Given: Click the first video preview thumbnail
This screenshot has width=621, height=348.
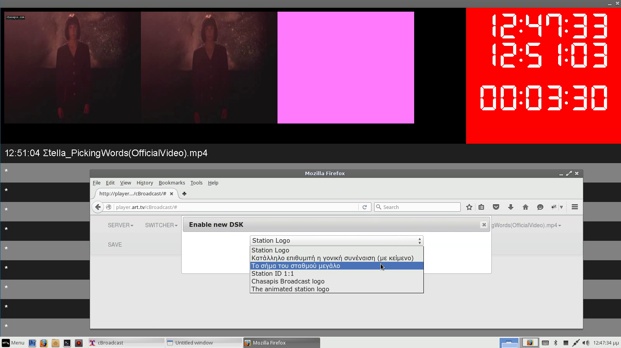Looking at the screenshot, I should (x=73, y=68).
